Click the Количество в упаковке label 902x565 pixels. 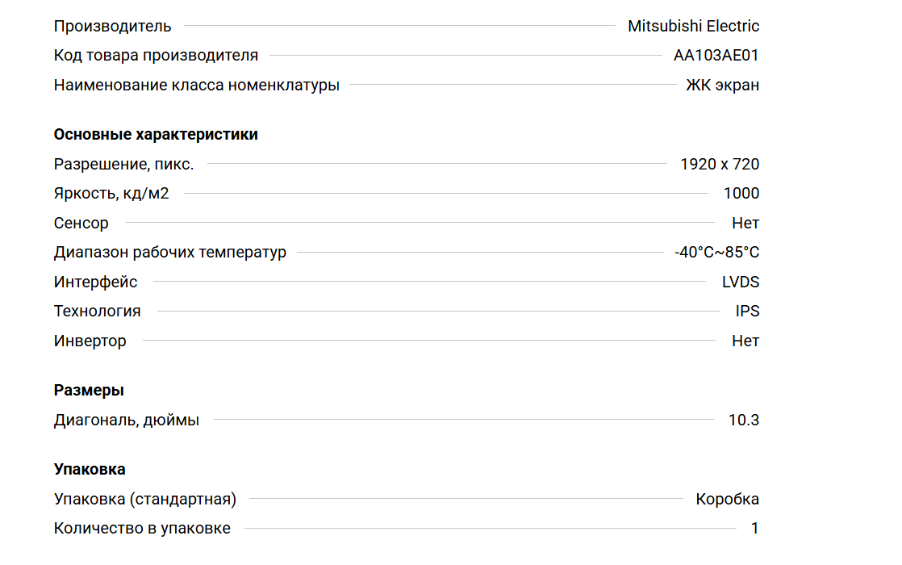coord(142,529)
